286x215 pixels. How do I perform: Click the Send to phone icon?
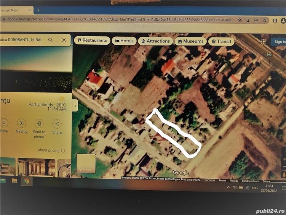pos(39,123)
